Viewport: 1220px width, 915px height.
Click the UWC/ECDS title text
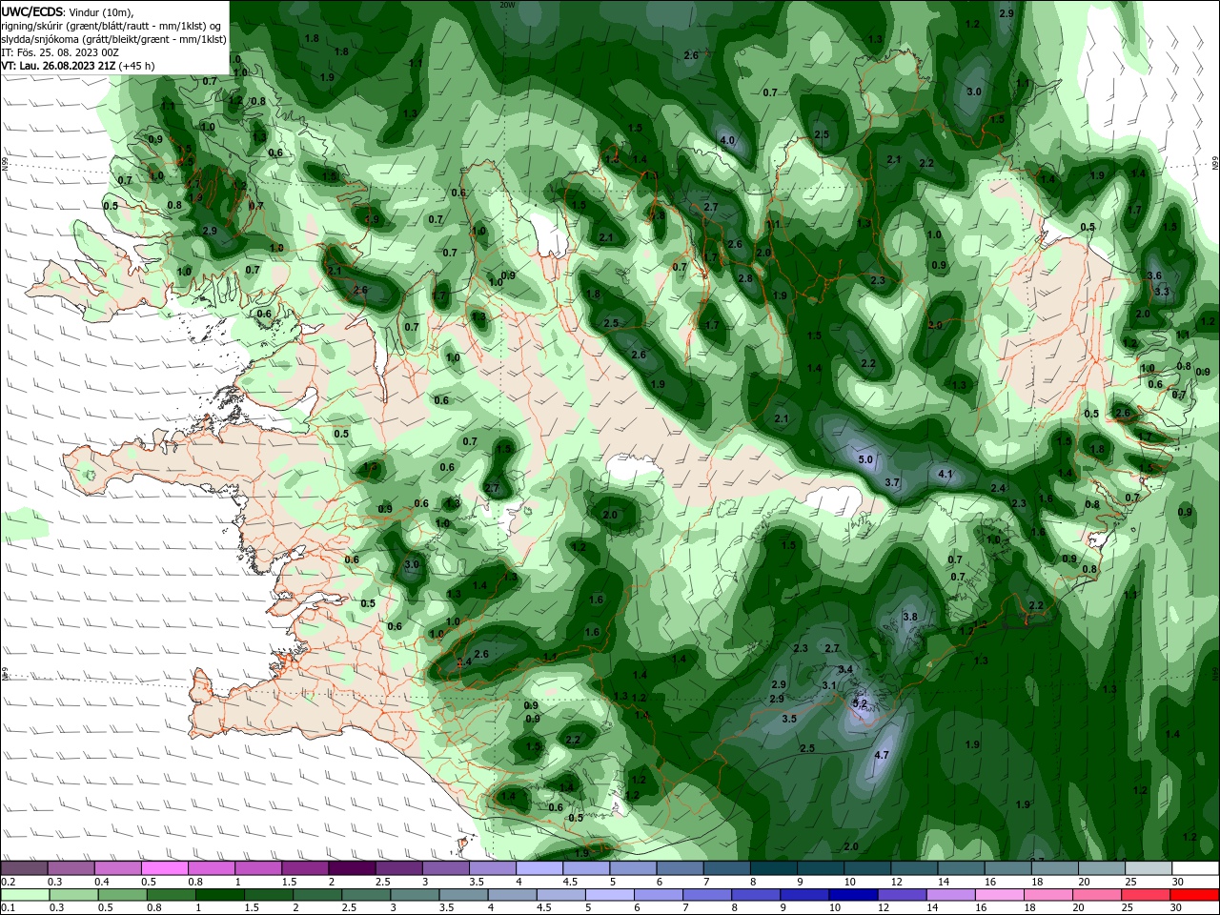coord(32,11)
